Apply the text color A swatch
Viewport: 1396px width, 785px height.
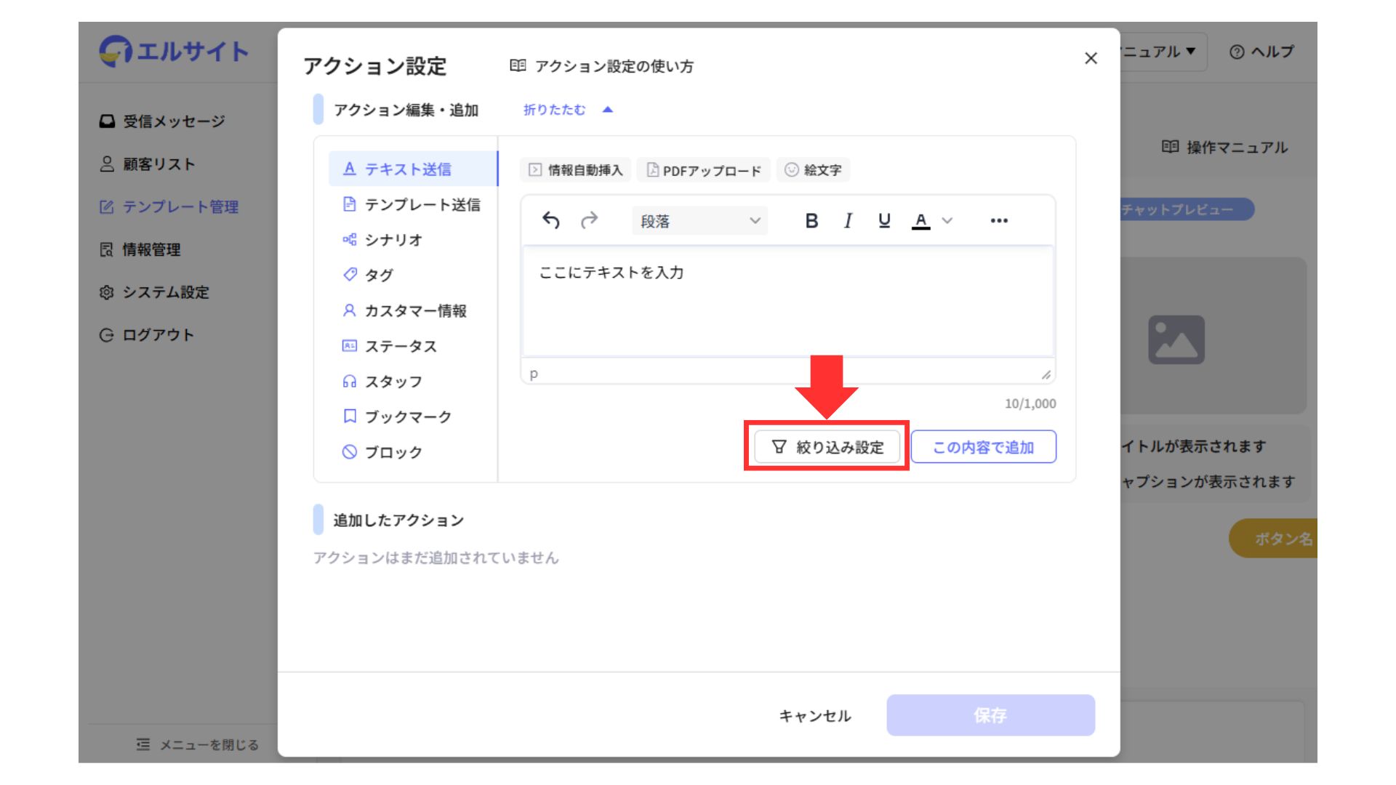tap(920, 220)
